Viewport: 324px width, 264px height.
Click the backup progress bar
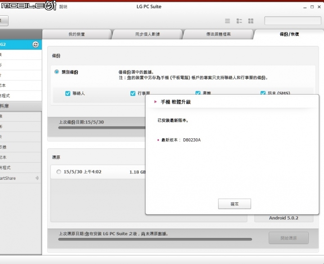(102, 127)
